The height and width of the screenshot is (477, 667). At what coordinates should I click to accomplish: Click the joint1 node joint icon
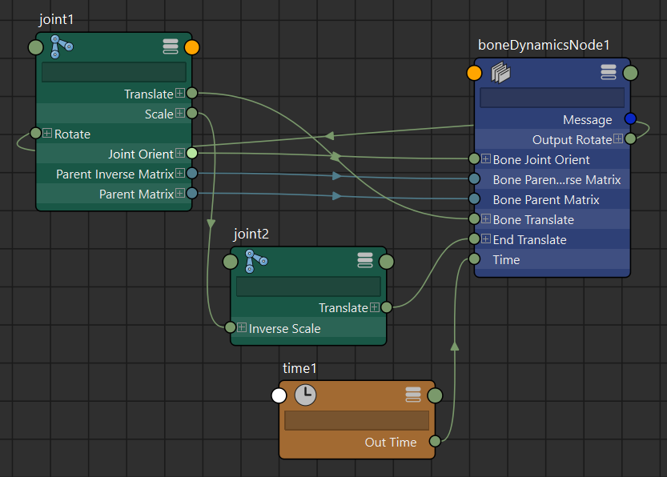pos(62,46)
